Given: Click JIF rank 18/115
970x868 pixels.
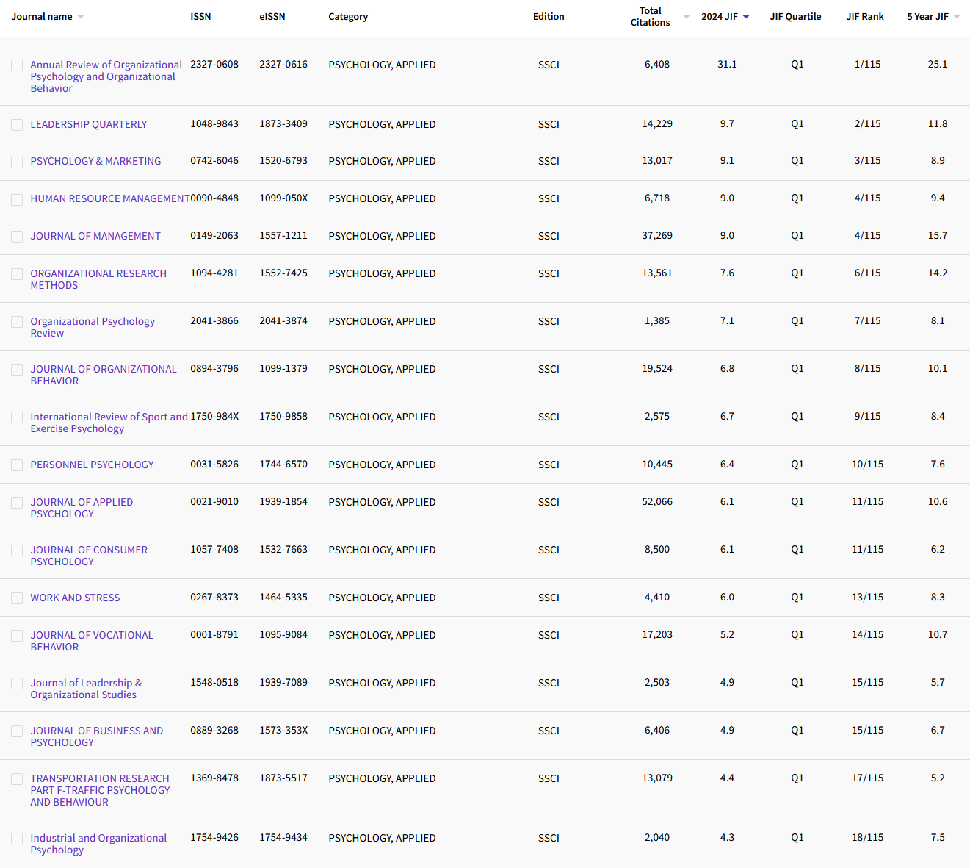Looking at the screenshot, I should pyautogui.click(x=867, y=838).
